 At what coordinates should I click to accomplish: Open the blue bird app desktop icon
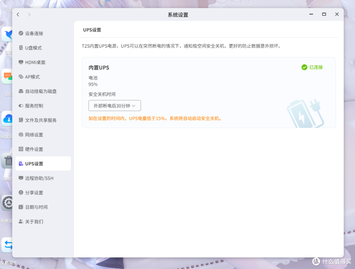[x=8, y=34]
